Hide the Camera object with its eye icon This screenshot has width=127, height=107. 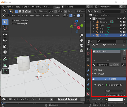121,22
